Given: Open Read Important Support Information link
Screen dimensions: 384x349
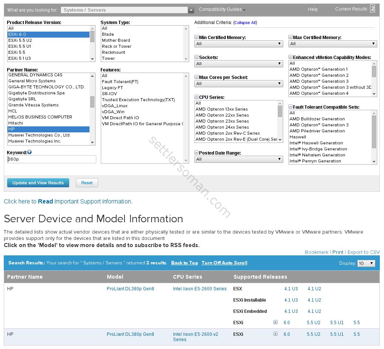Looking at the screenshot, I should coord(68,201).
